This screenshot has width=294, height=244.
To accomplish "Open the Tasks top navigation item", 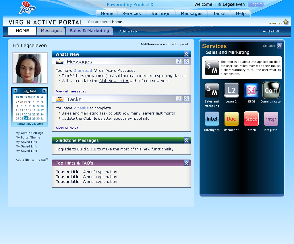I will click(219, 13).
